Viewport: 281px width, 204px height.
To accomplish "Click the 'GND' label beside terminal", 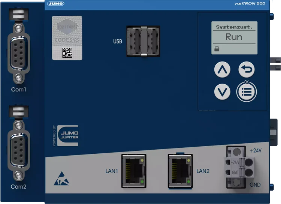I will click(x=255, y=184).
